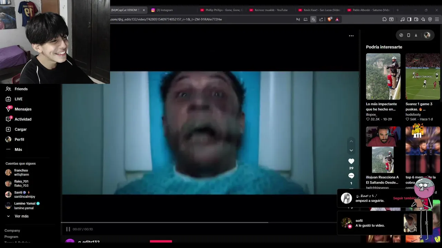
Task: Click the hudsfooty author name
Action: point(413,115)
